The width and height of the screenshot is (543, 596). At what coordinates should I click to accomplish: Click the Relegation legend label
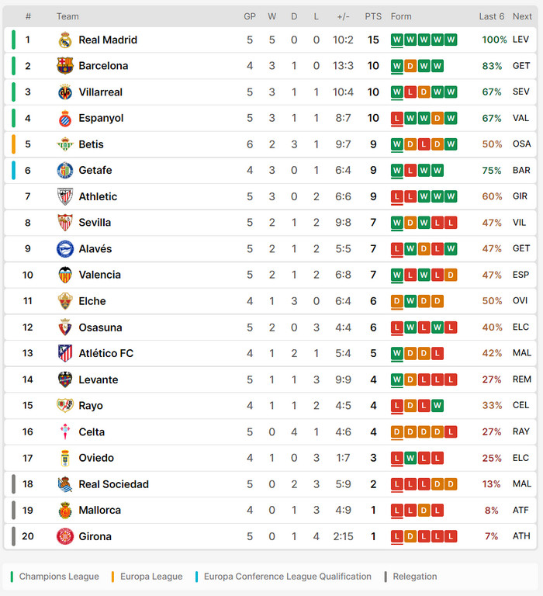click(x=414, y=577)
